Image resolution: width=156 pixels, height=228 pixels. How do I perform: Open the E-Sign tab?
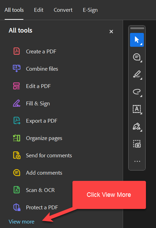click(x=90, y=10)
